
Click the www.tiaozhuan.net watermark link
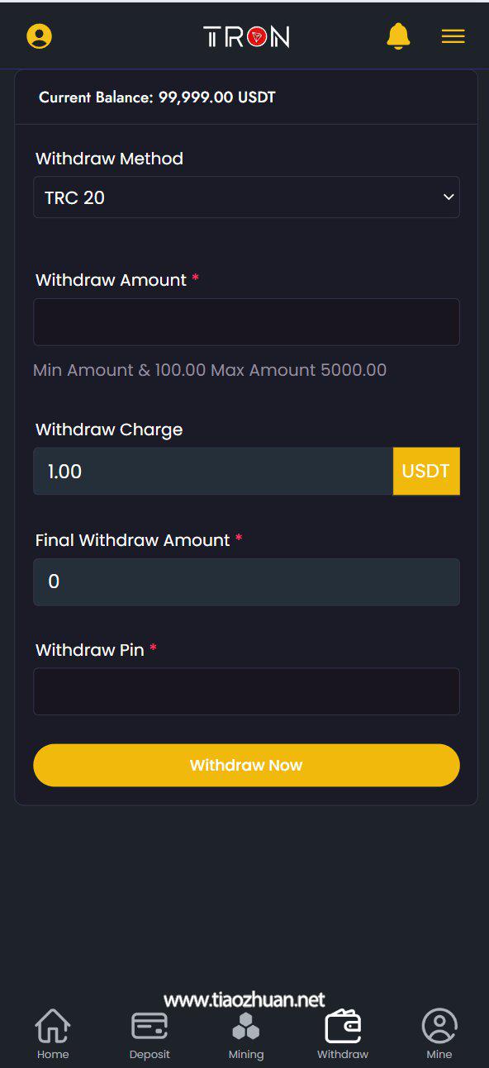[244, 999]
